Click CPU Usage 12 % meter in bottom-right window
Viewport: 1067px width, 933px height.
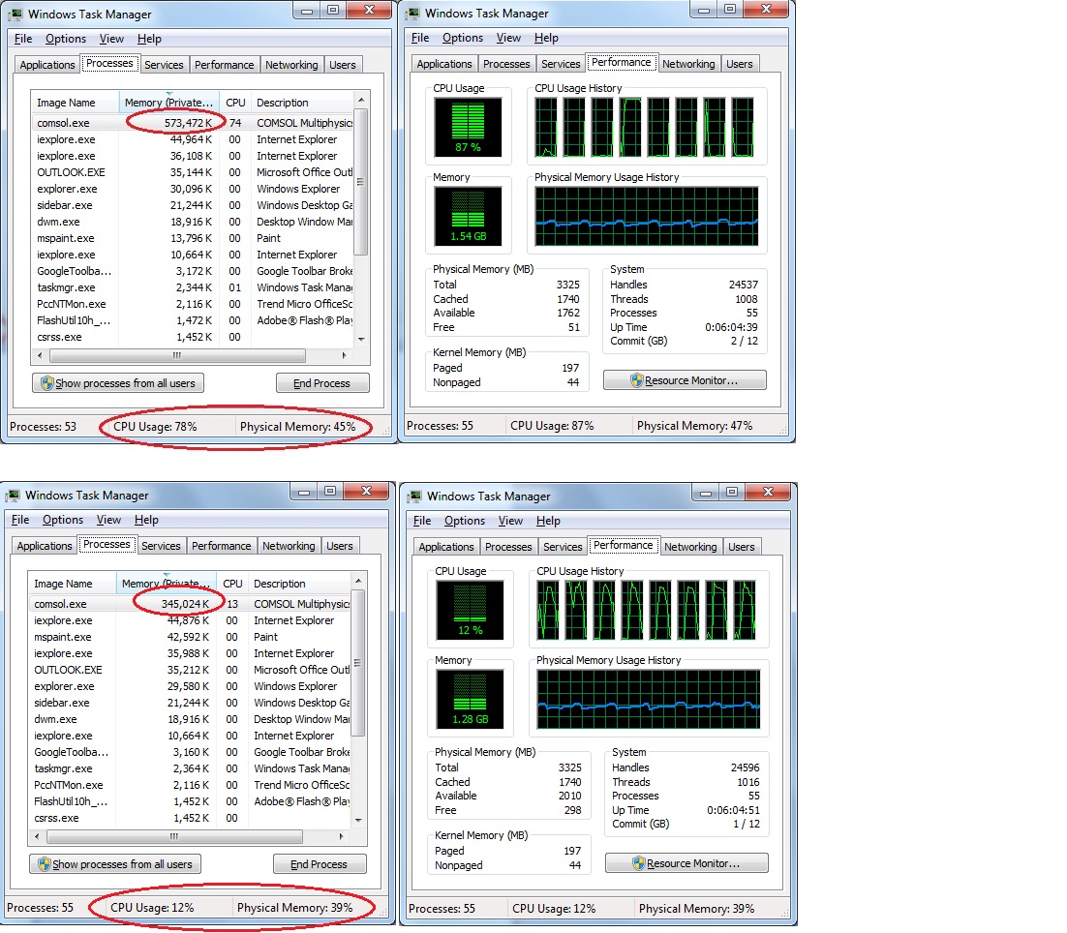[470, 610]
